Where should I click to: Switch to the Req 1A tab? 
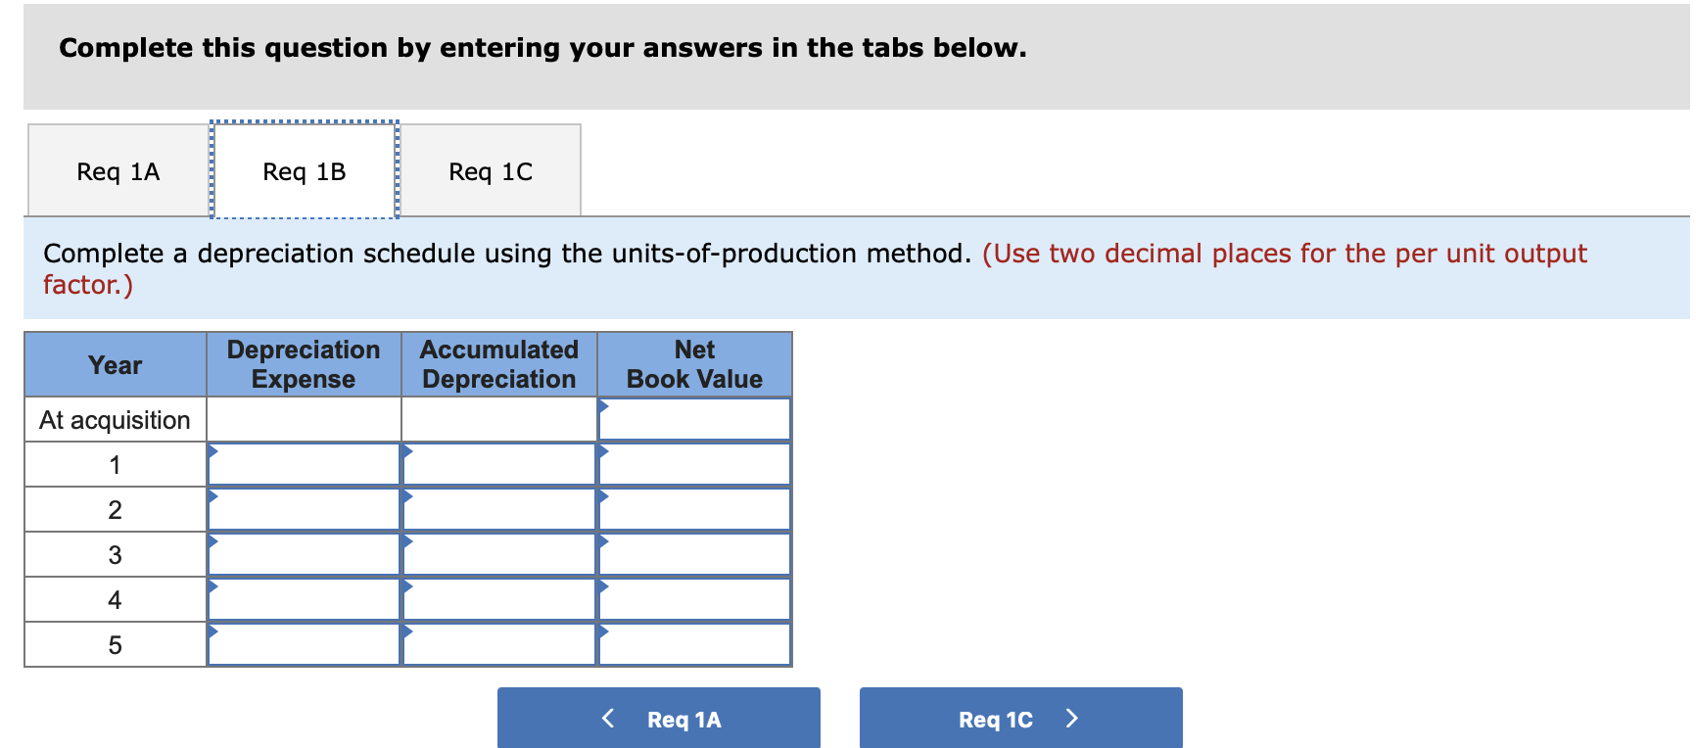click(x=118, y=171)
